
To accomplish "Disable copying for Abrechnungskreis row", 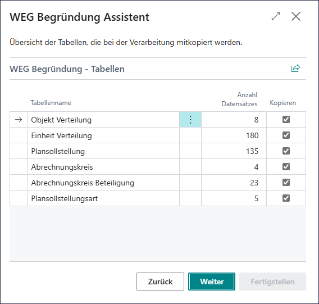I will [x=286, y=166].
